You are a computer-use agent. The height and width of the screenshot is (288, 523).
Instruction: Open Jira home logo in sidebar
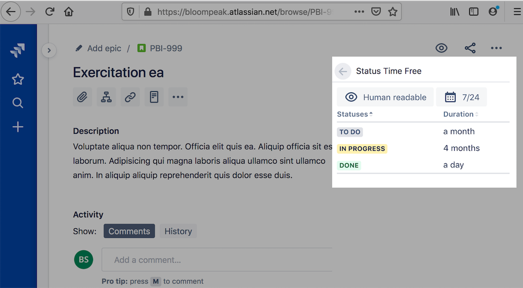(x=18, y=50)
